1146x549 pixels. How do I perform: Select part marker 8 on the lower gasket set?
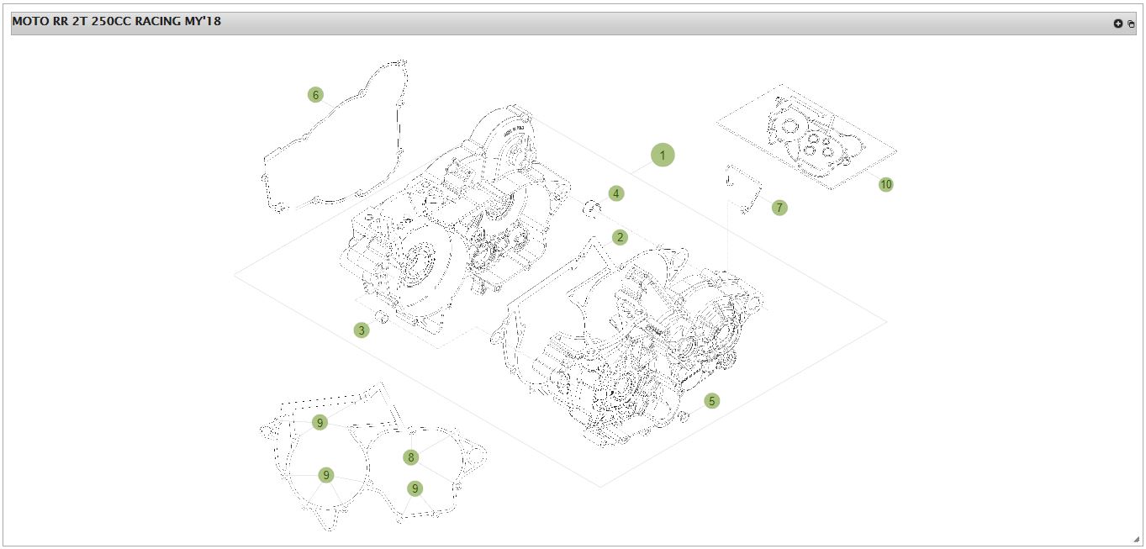click(x=410, y=457)
